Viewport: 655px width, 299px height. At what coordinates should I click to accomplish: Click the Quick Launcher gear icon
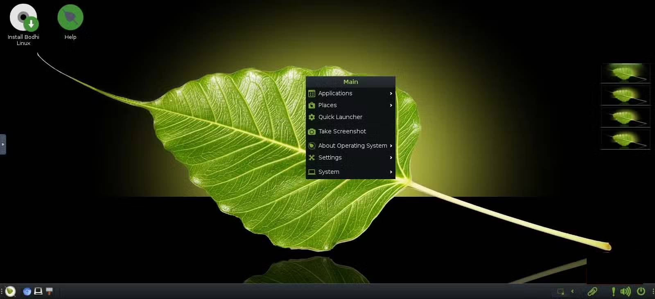(x=312, y=117)
